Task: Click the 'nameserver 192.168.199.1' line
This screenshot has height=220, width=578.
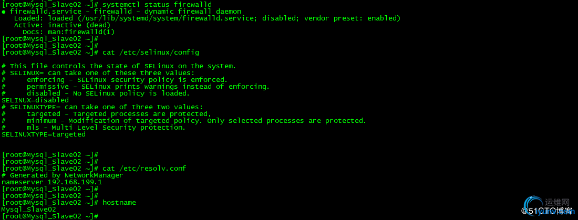Action: coord(51,182)
